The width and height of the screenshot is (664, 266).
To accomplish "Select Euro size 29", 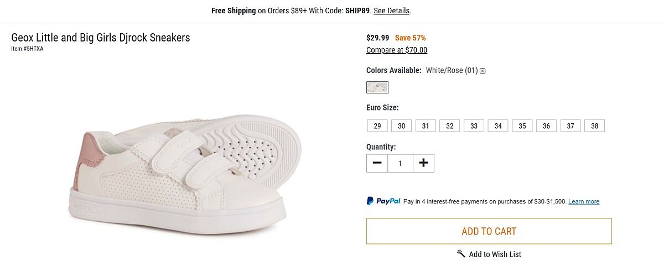I will (x=377, y=126).
